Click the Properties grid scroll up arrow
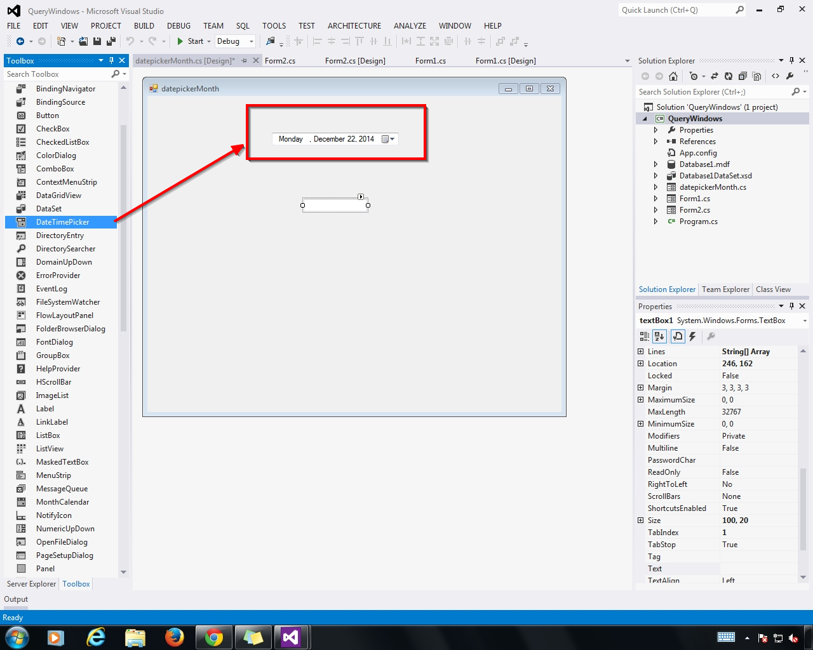The width and height of the screenshot is (813, 650). coord(803,351)
